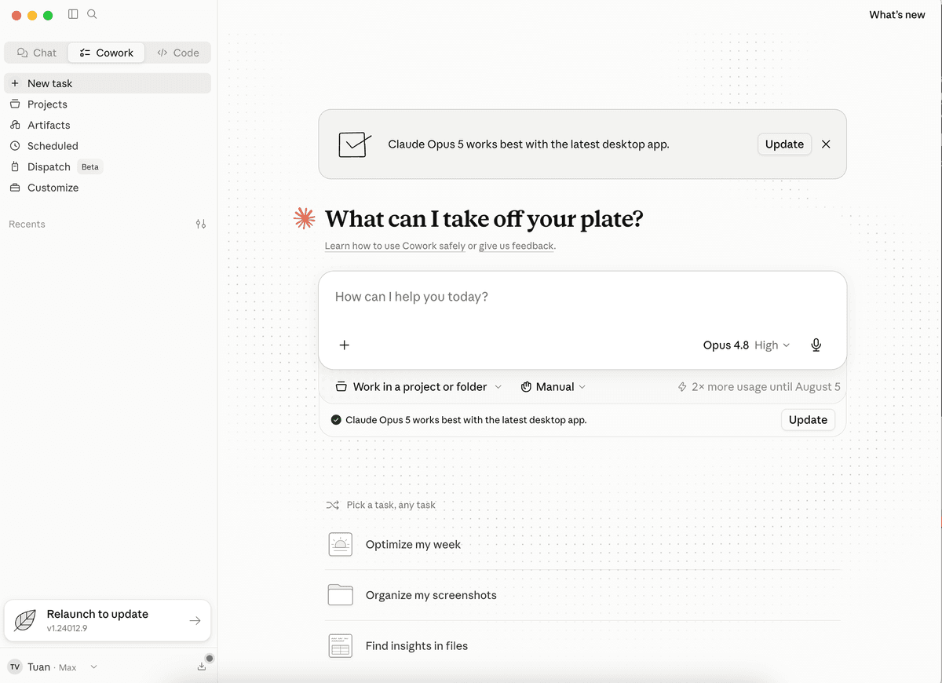Open the Opus 4.8 High model dropdown

pos(747,345)
